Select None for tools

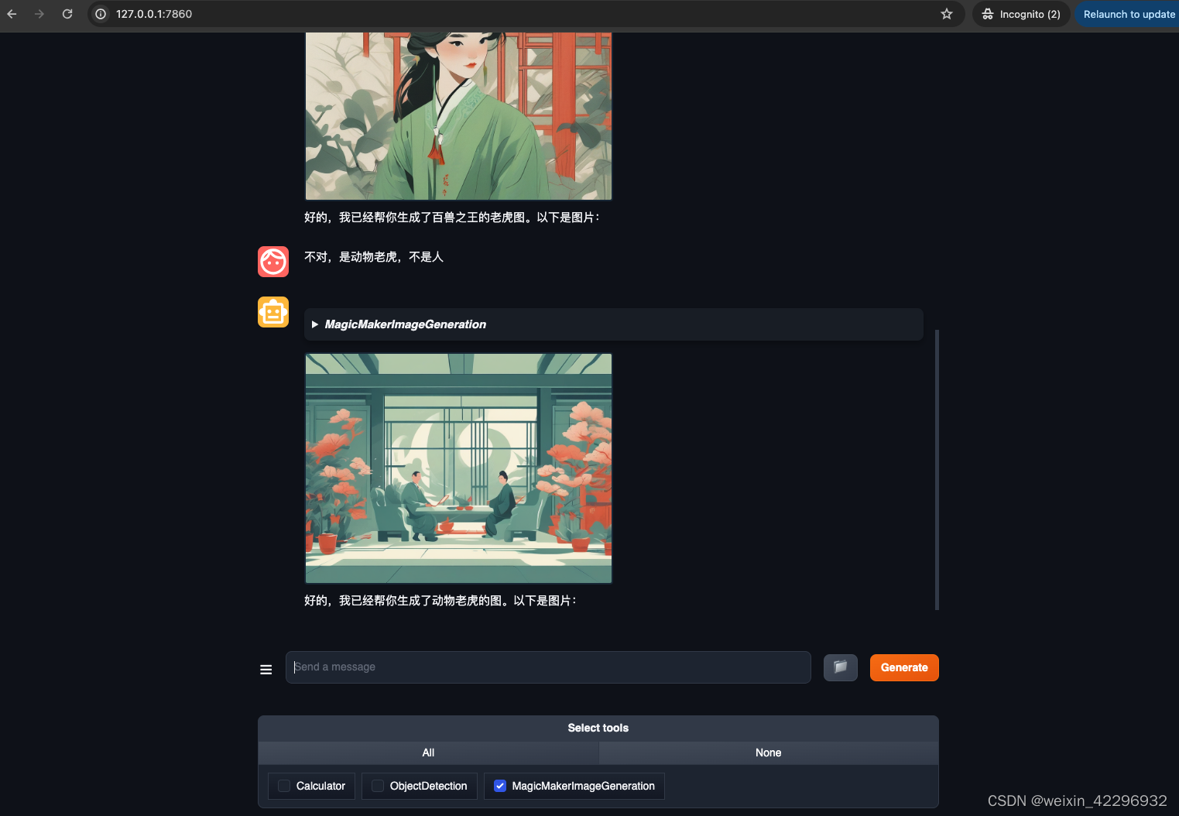click(768, 753)
